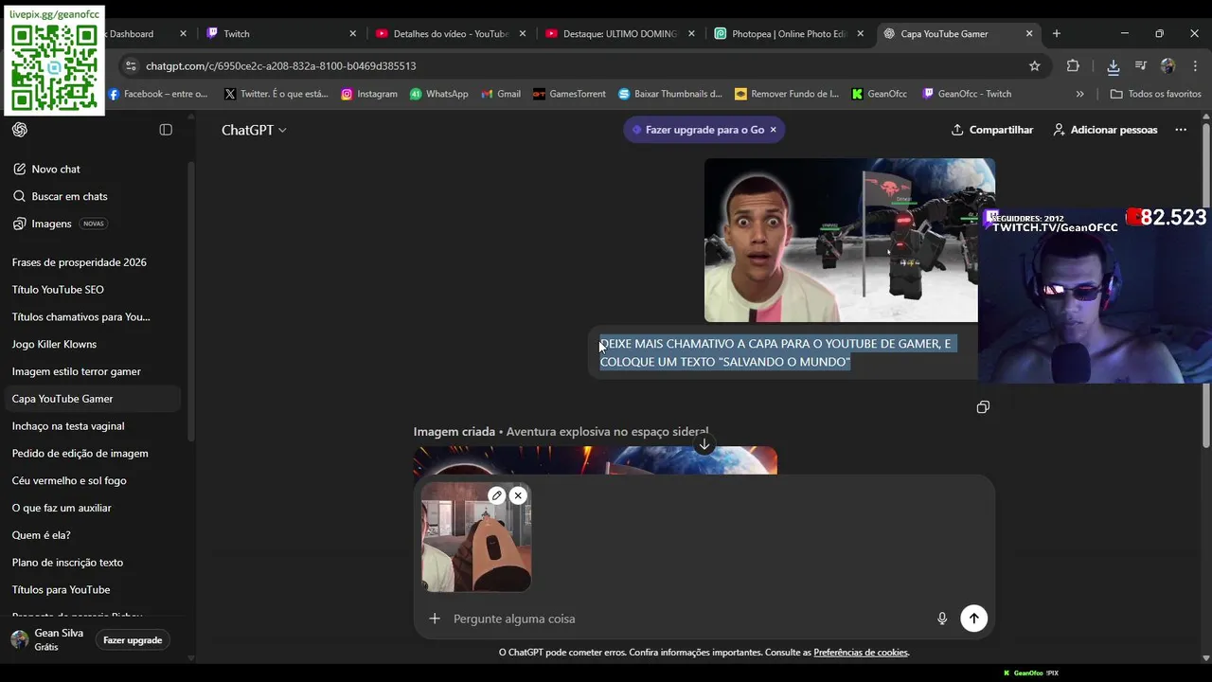Open browser Downloads icon
The height and width of the screenshot is (682, 1212).
click(1114, 66)
